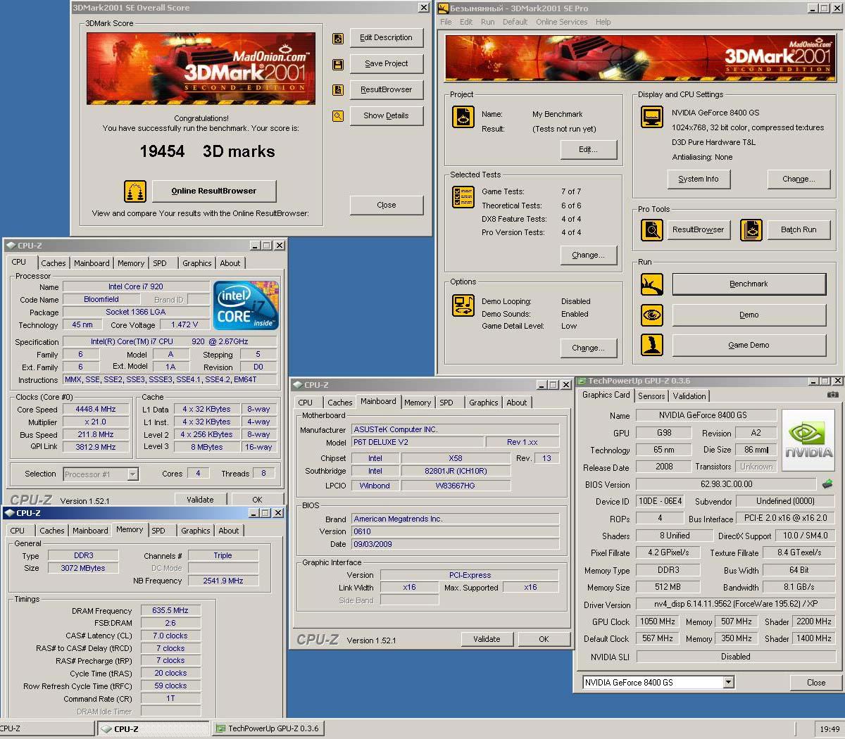Click the Online ResultBrowser people icon

click(135, 191)
